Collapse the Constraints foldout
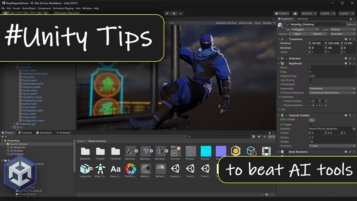This screenshot has width=357, height=201. [279, 97]
